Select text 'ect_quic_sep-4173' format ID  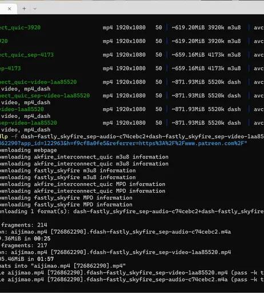tap(27, 55)
